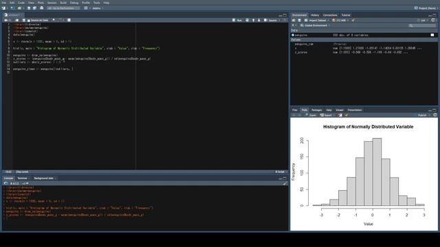
Task: Click the Save icon in main toolbar
Action: [29, 8]
